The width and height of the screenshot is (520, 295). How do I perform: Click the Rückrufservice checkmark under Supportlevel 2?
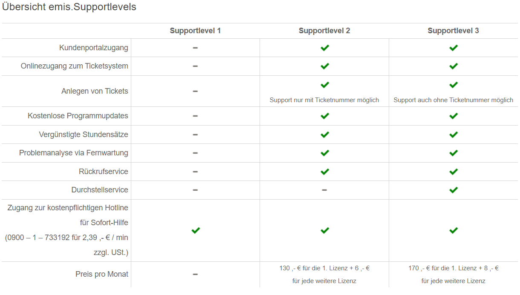point(325,172)
